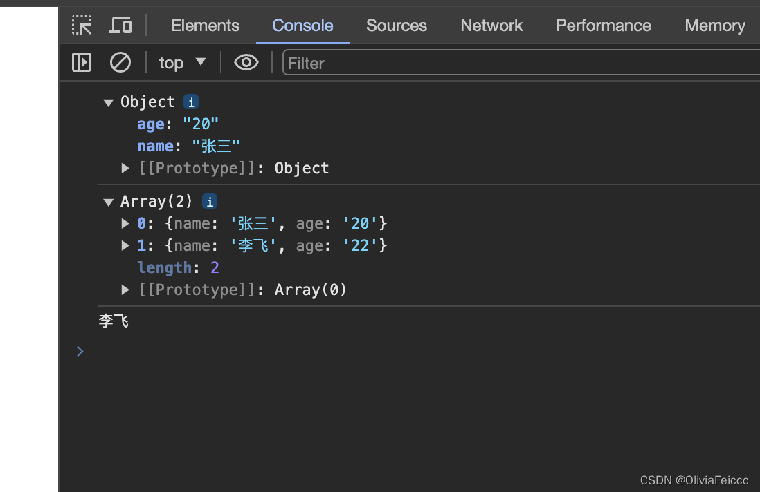Click the info badge next to Object
This screenshot has width=760, height=492.
pyautogui.click(x=191, y=102)
